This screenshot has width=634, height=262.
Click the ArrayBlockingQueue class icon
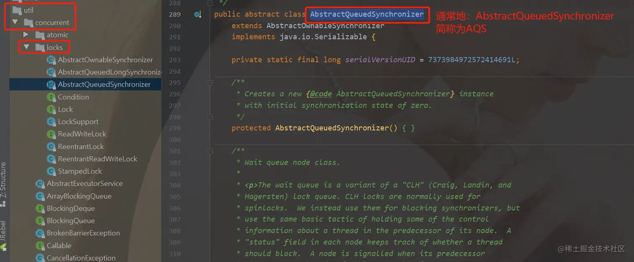(40, 196)
